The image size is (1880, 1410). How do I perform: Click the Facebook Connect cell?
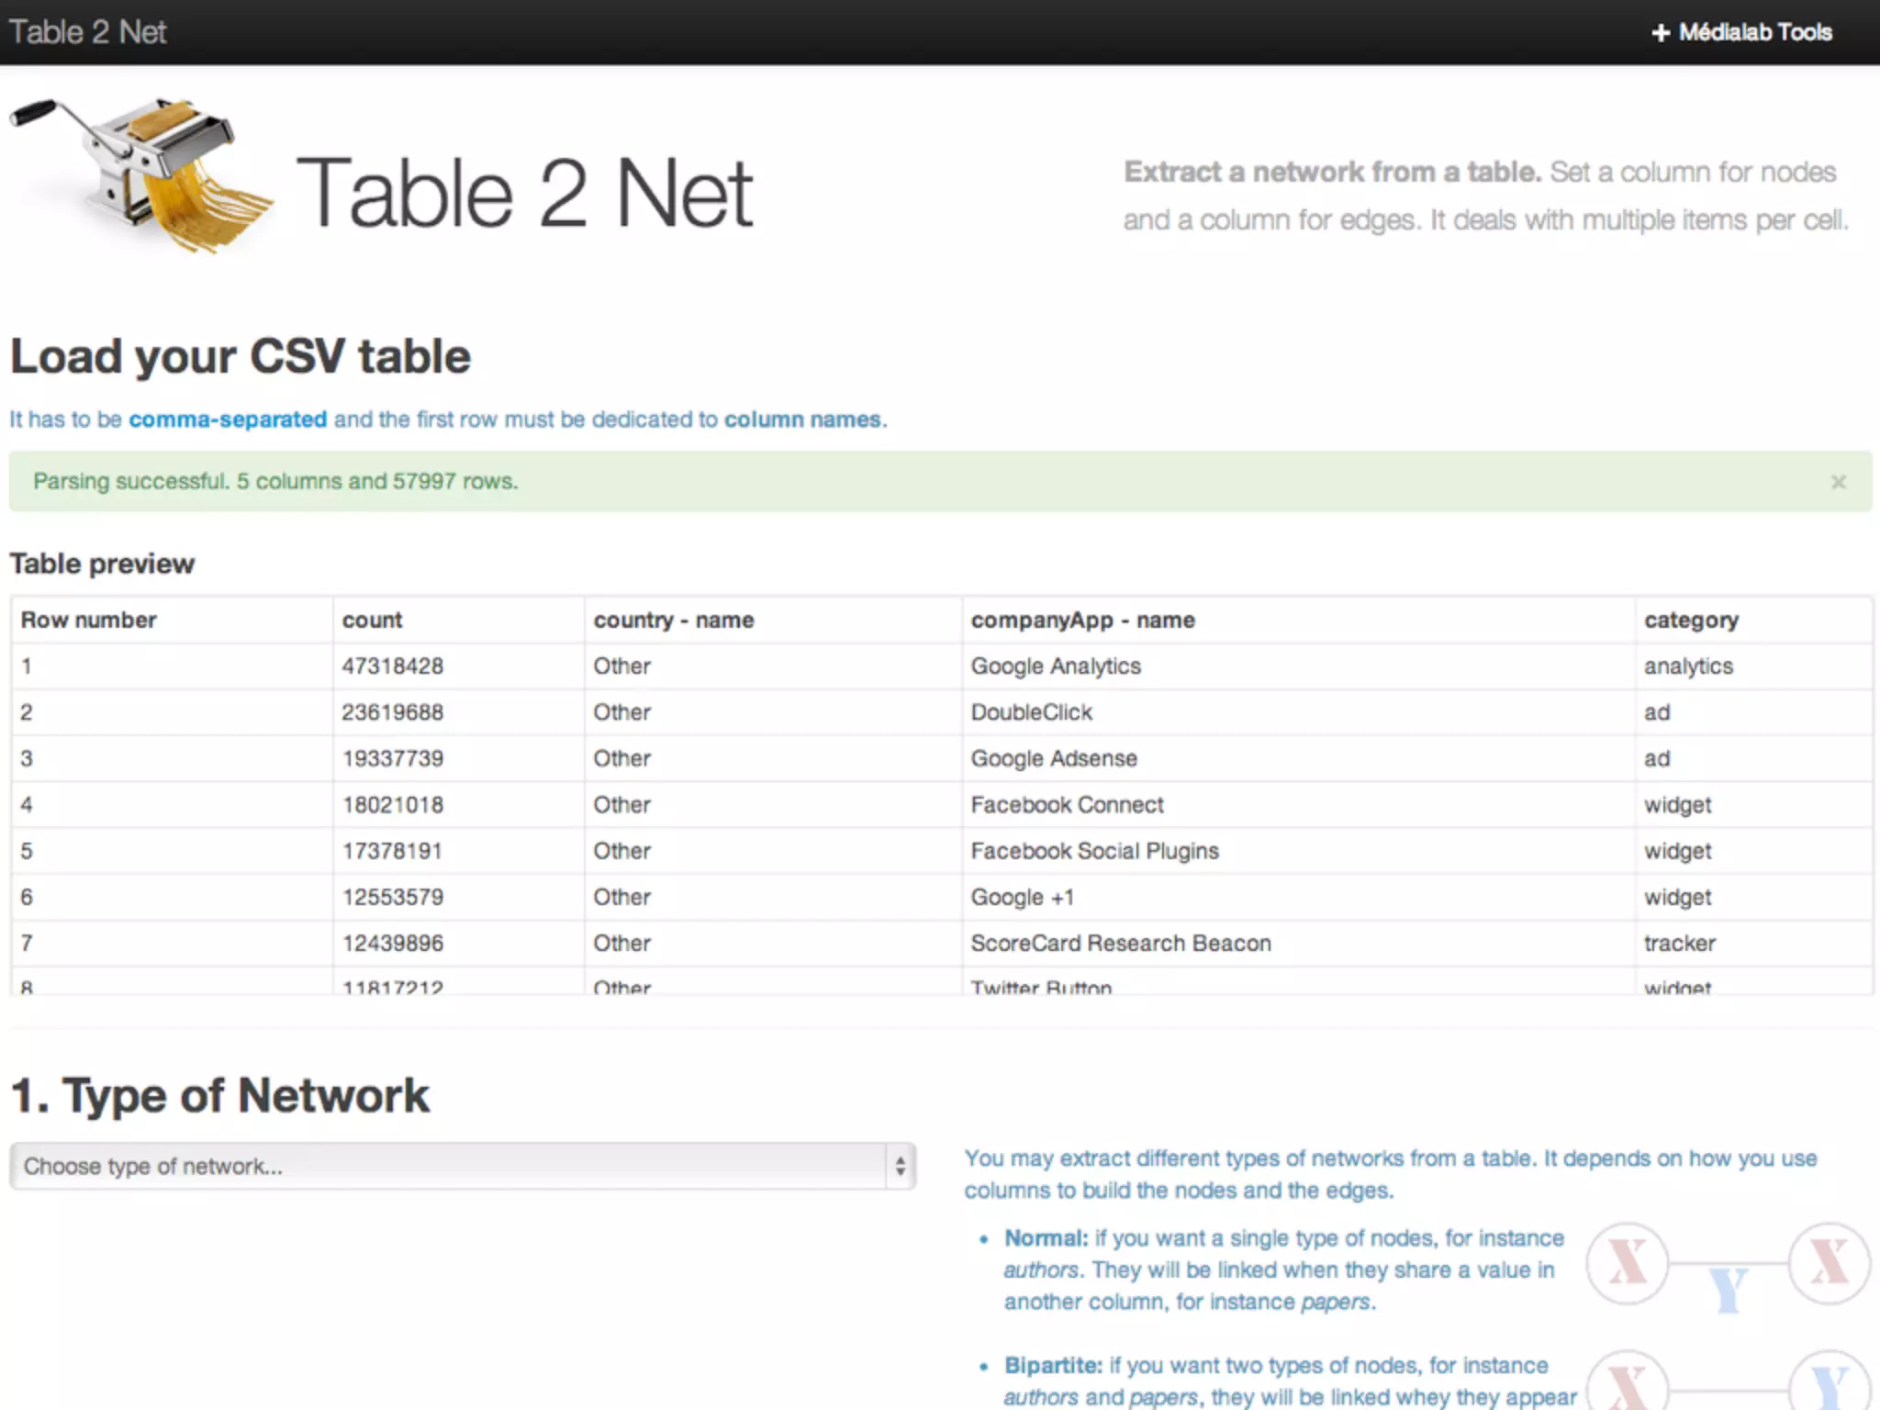tap(1067, 805)
